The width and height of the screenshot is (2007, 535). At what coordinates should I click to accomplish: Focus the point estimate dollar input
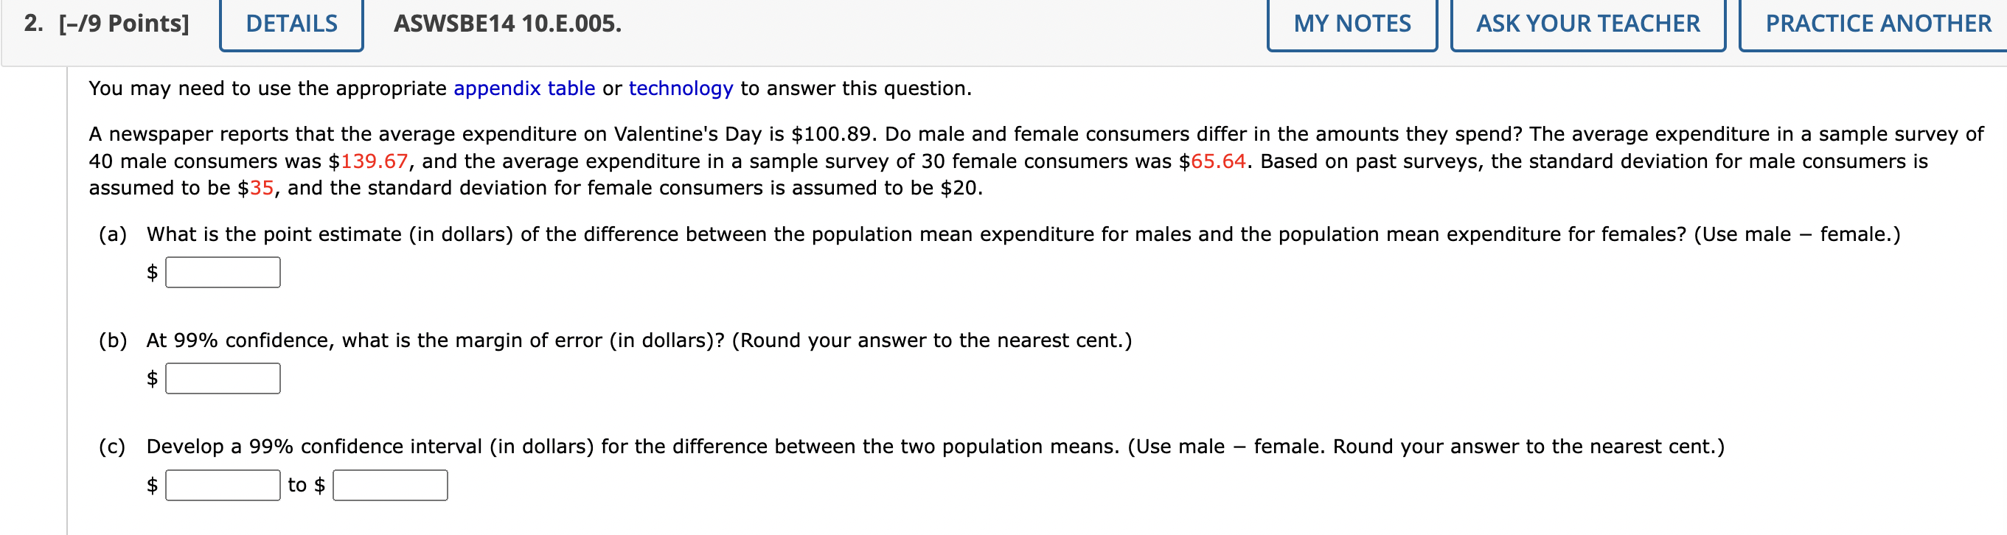coord(223,272)
